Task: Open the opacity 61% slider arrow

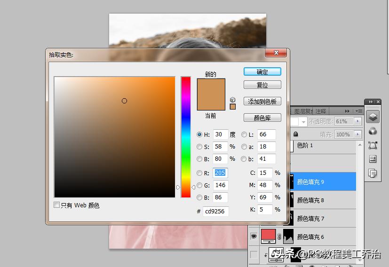Action: (x=357, y=121)
